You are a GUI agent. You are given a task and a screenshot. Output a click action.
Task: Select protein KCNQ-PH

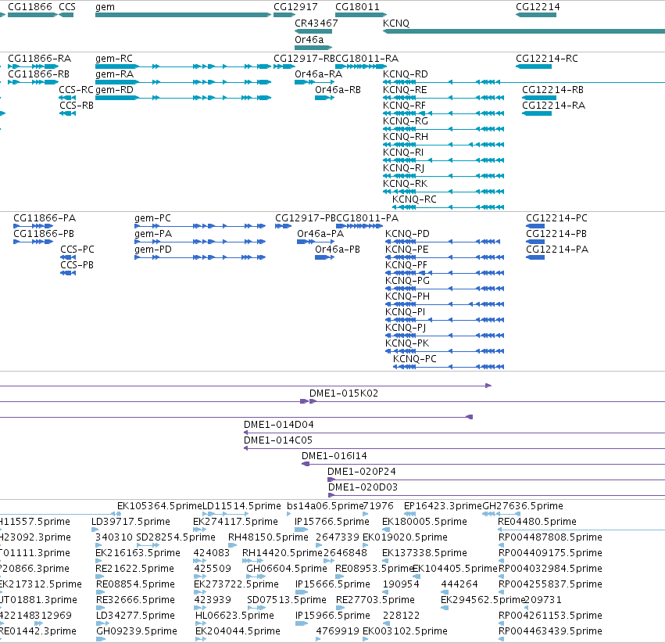coord(445,304)
